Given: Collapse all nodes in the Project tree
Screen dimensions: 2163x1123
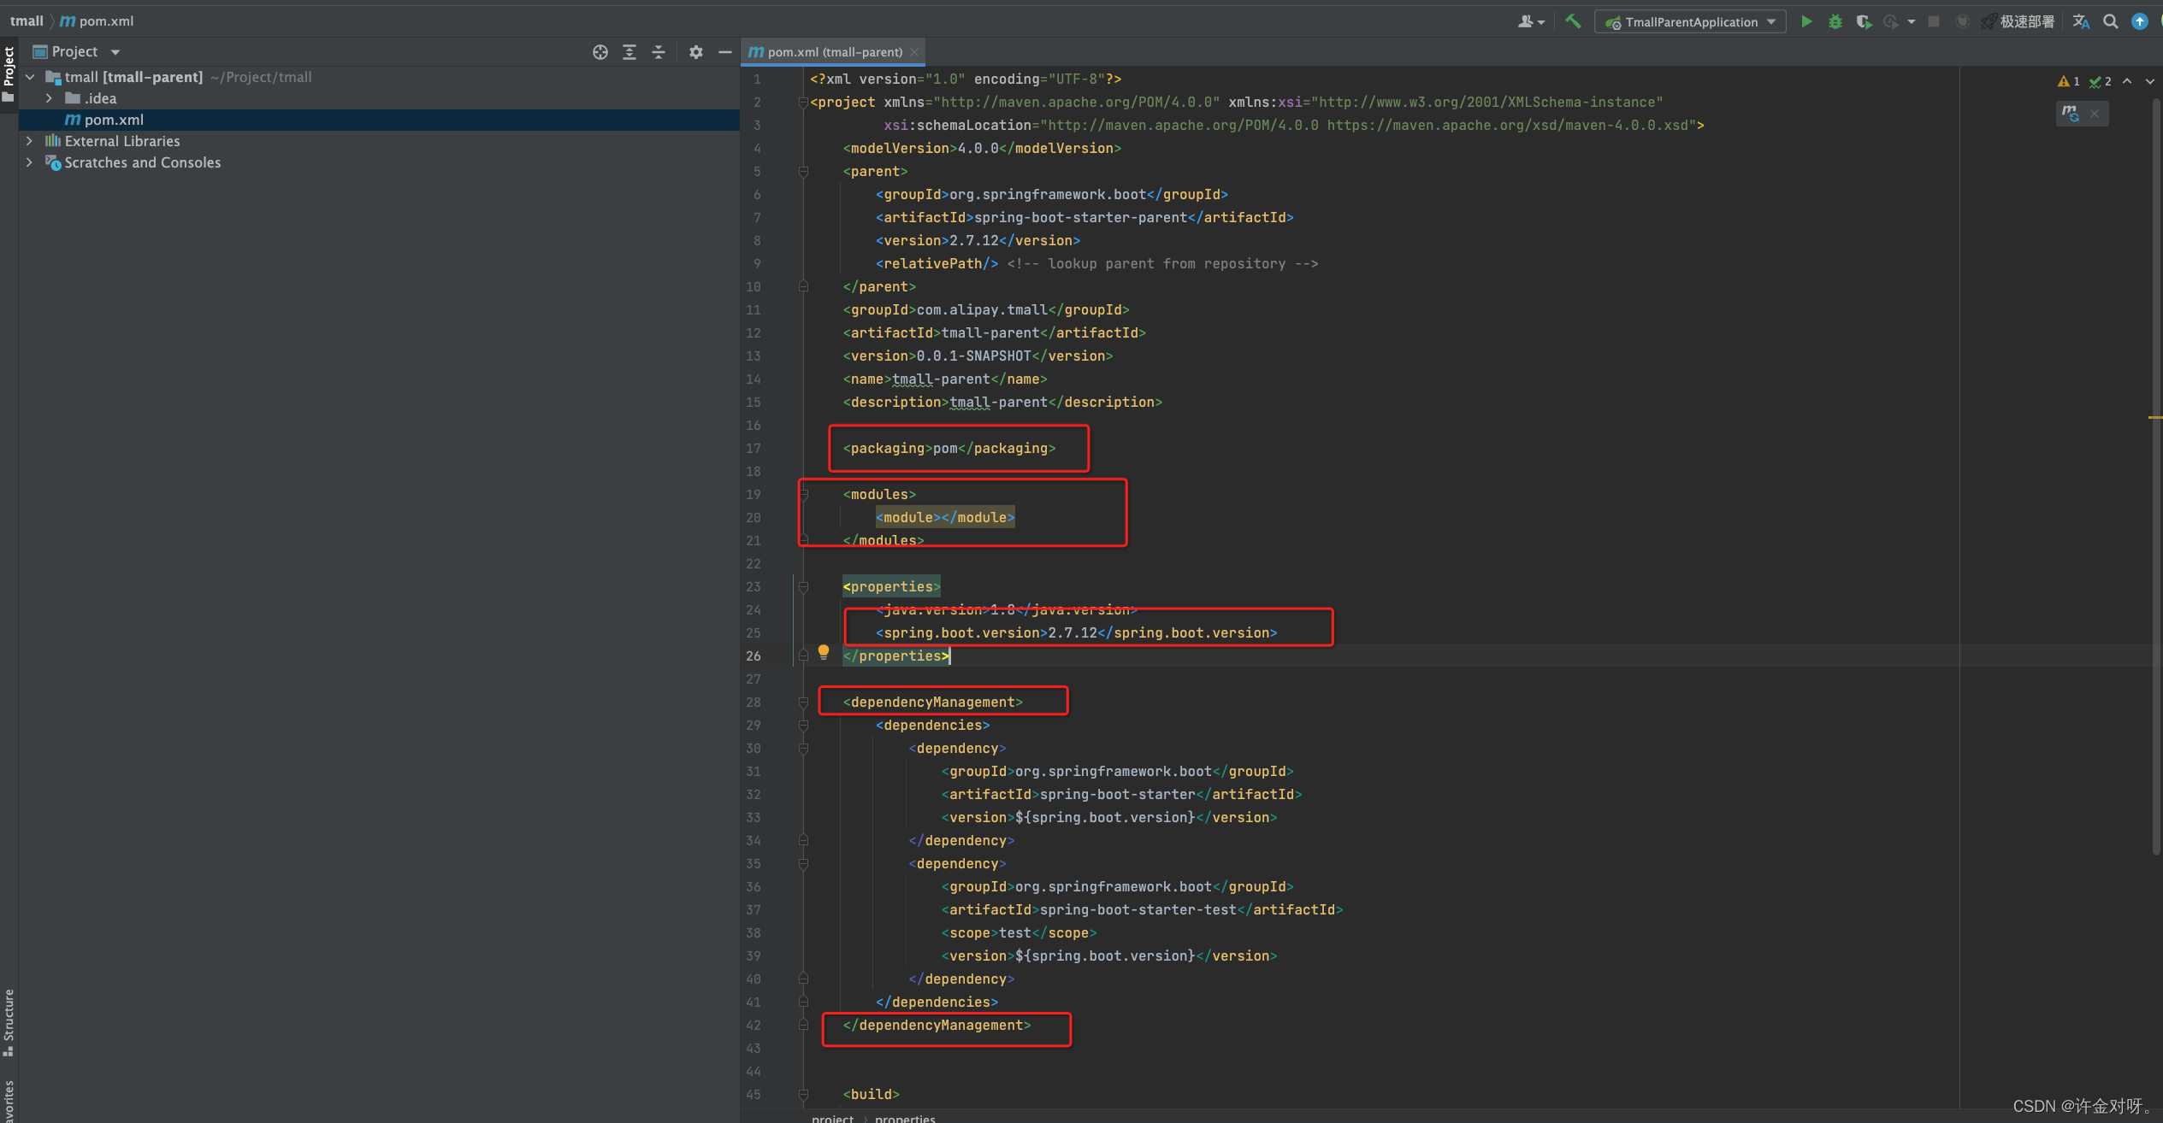Looking at the screenshot, I should (658, 52).
